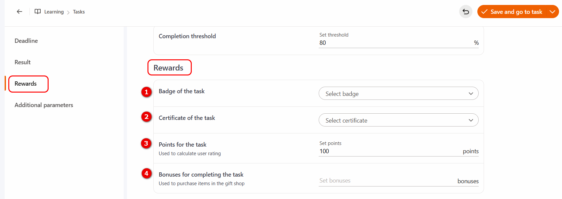562x199 pixels.
Task: Open the Select certificate dropdown
Action: (398, 120)
